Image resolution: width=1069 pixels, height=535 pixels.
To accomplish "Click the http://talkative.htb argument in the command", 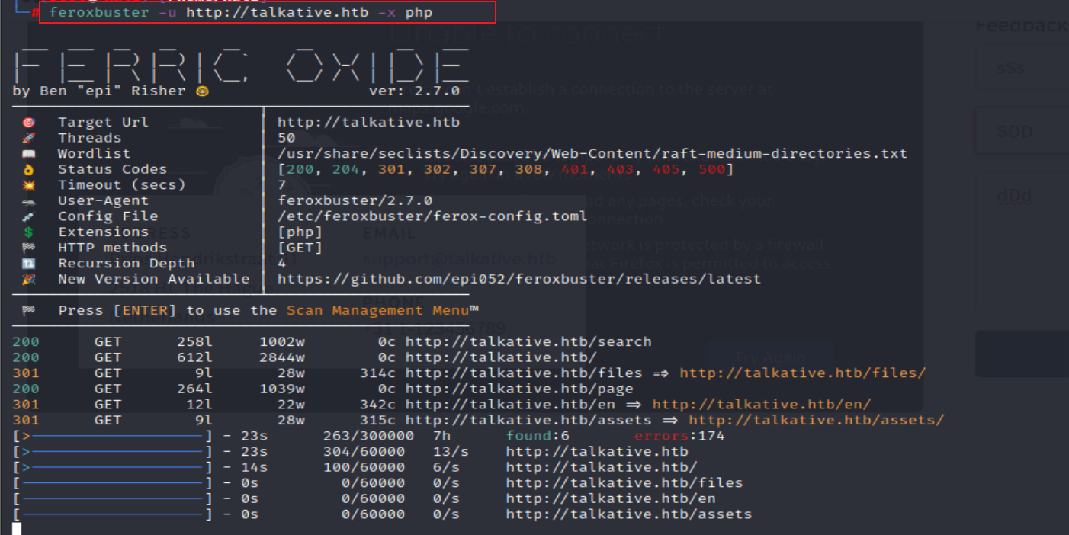I will coord(278,13).
